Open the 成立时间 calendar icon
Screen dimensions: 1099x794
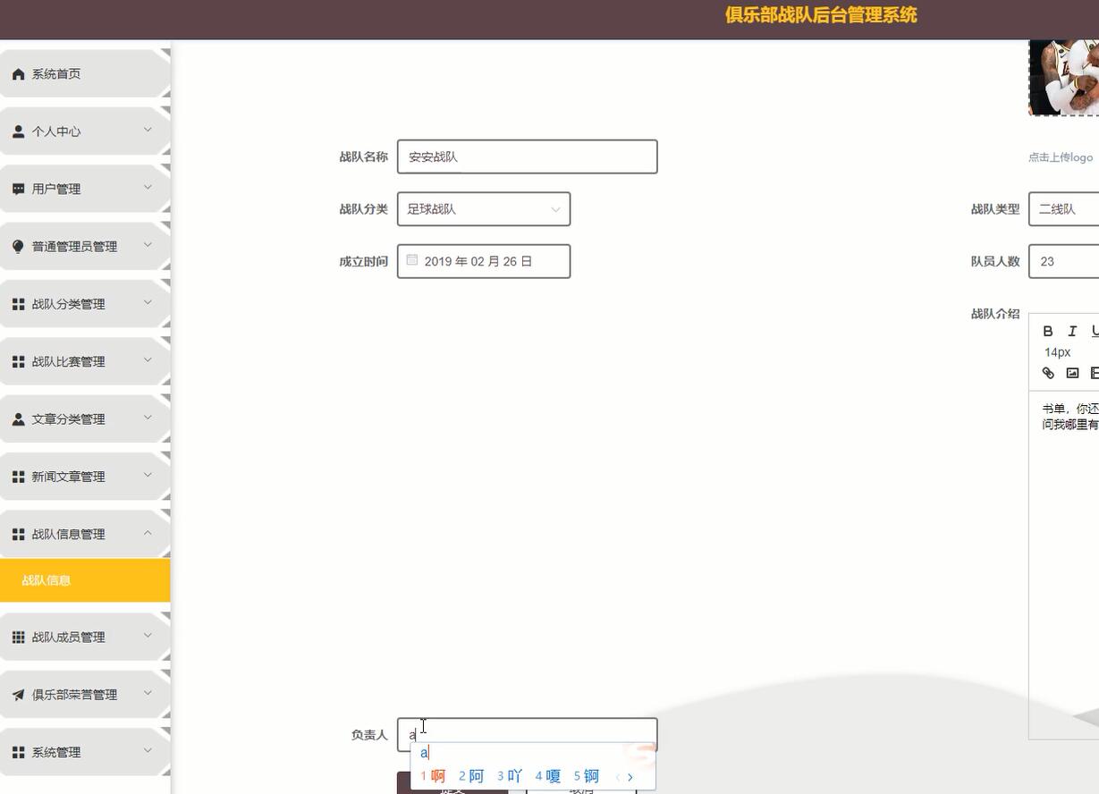pos(412,259)
